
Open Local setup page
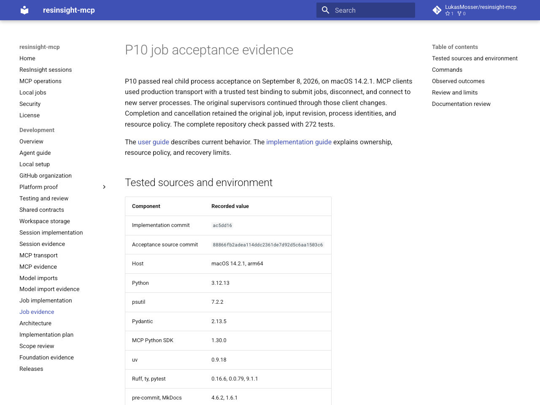tap(35, 164)
